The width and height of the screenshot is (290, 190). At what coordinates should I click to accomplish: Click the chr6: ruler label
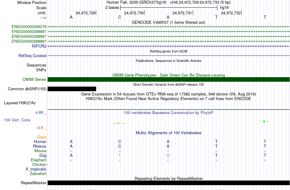(42, 13)
